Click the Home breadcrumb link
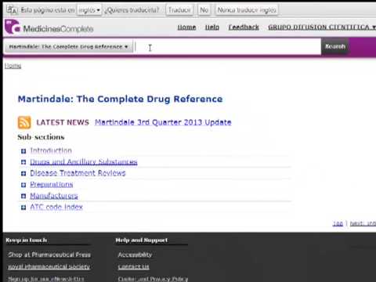Viewport: 376px width, 282px height. [x=13, y=66]
